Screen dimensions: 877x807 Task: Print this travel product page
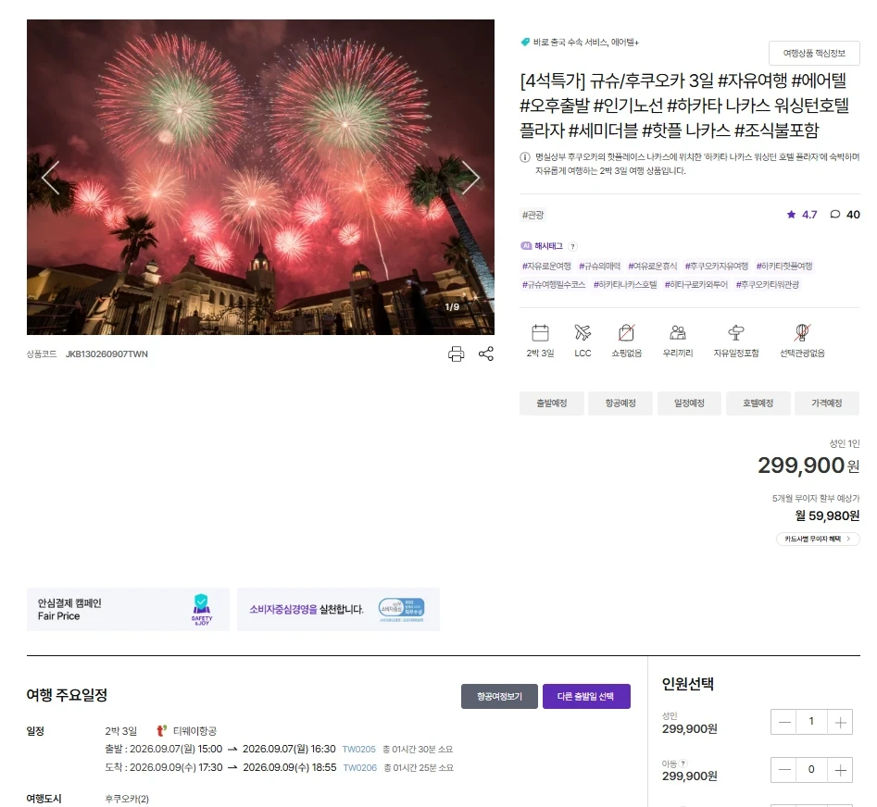pos(456,354)
